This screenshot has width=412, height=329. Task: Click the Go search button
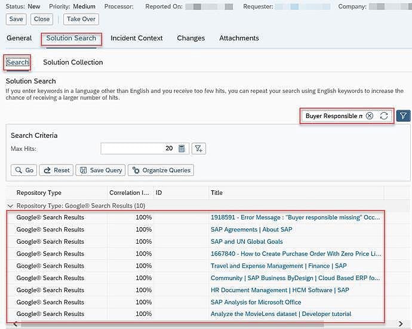pos(24,170)
